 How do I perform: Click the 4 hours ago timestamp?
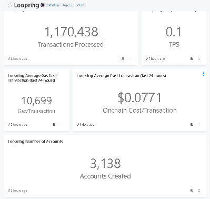17,59
